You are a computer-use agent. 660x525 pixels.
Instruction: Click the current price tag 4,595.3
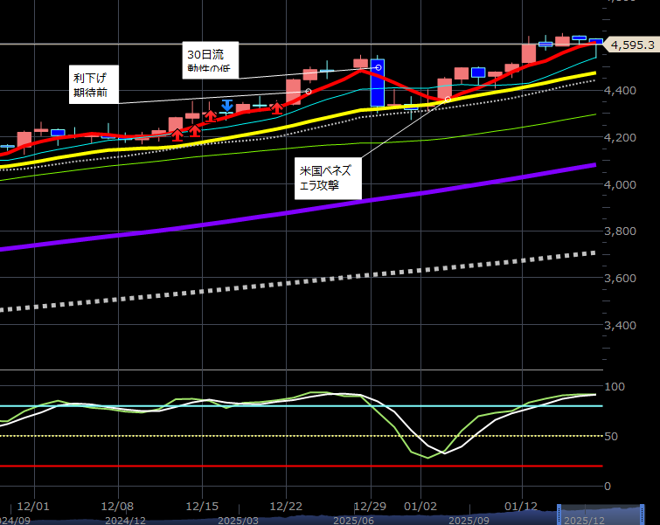631,44
